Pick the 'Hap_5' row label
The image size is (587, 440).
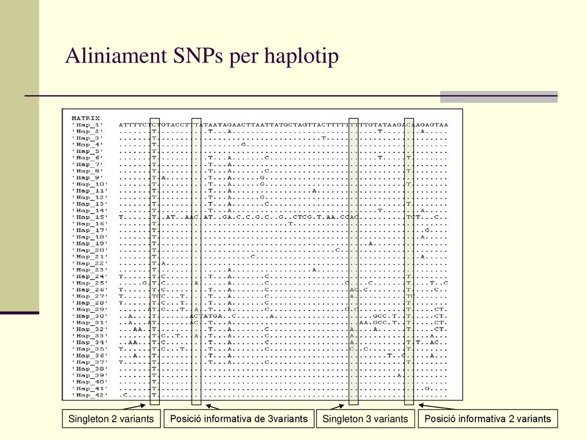[87, 151]
